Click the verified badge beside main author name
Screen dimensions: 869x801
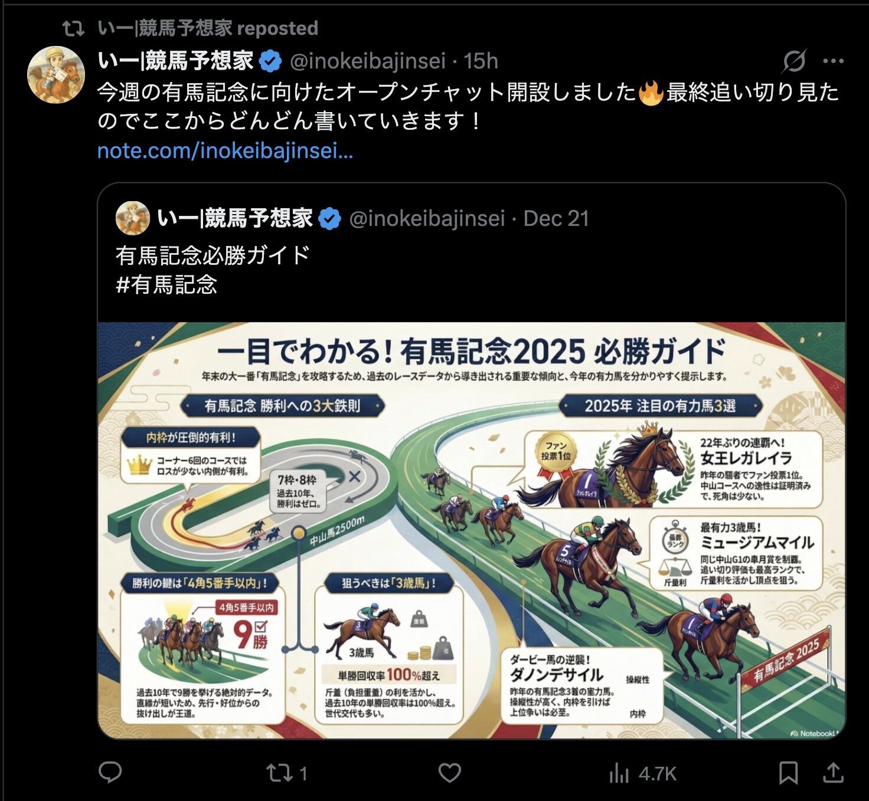click(x=271, y=61)
